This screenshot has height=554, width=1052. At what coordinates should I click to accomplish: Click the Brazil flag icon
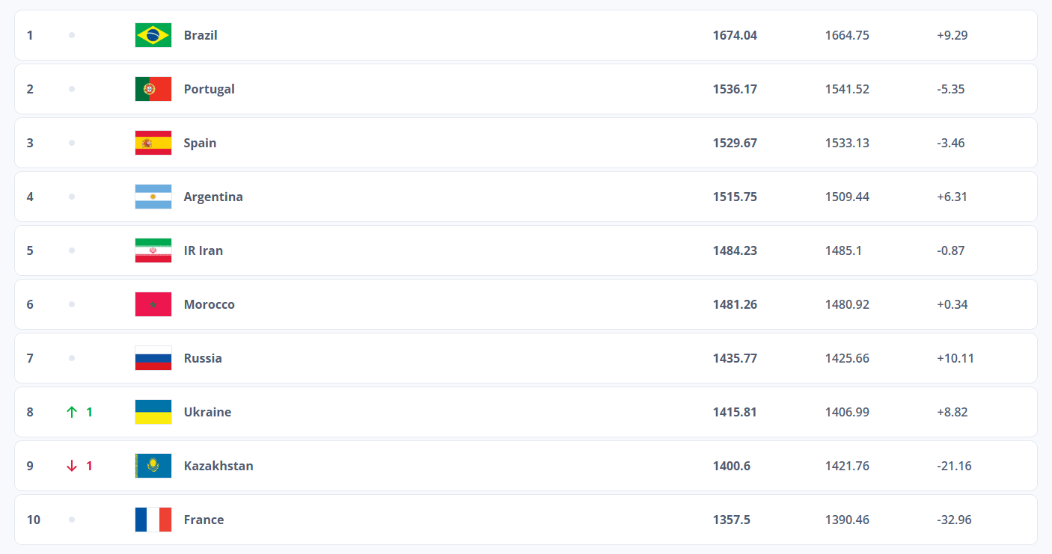tap(153, 35)
